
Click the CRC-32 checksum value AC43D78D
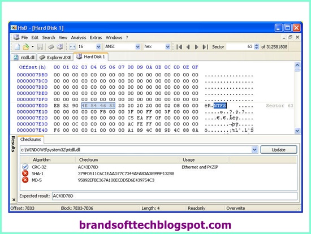pyautogui.click(x=88, y=167)
